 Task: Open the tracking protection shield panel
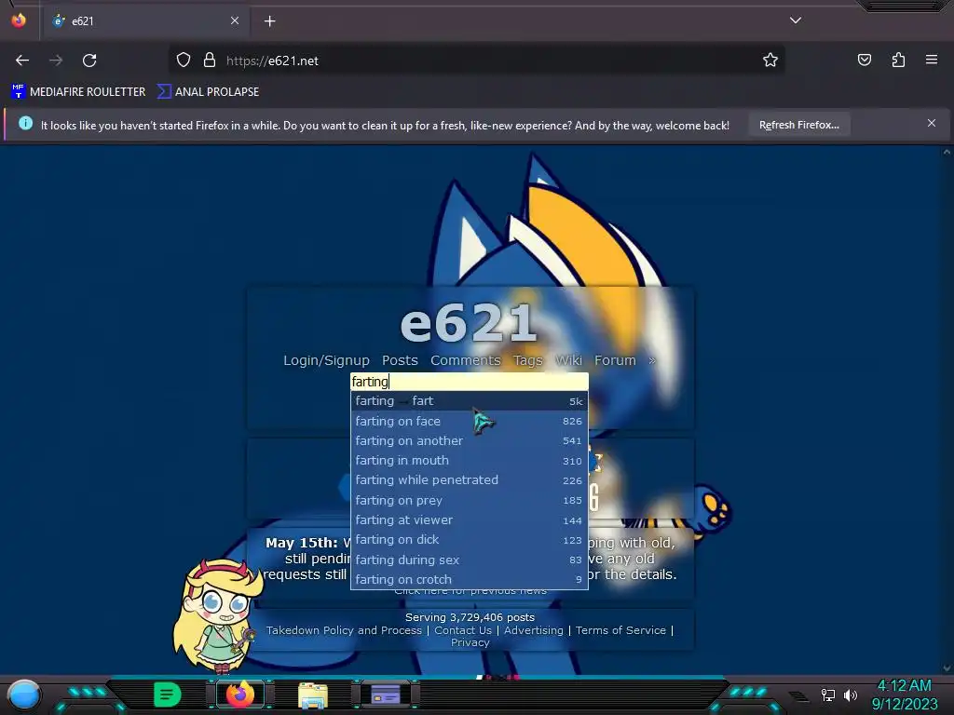point(184,60)
